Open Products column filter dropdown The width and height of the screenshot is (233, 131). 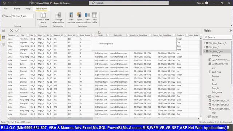(187, 35)
